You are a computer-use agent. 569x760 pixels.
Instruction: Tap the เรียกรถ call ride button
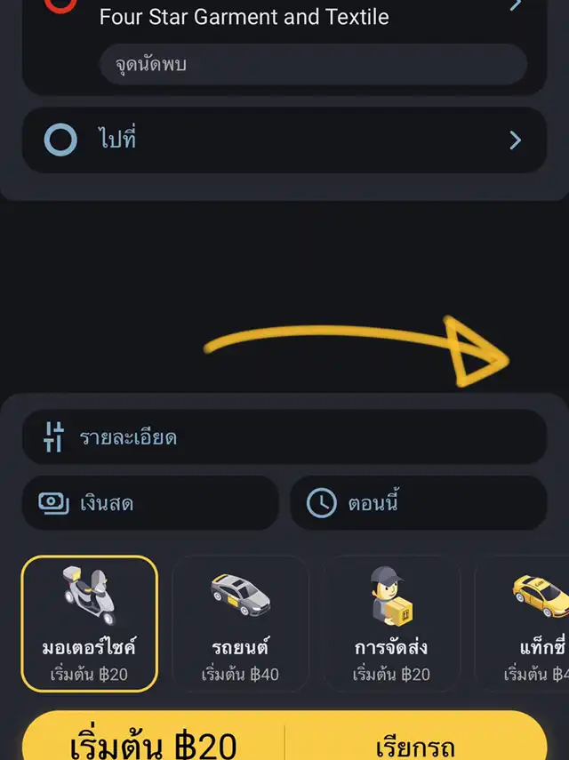(416, 742)
